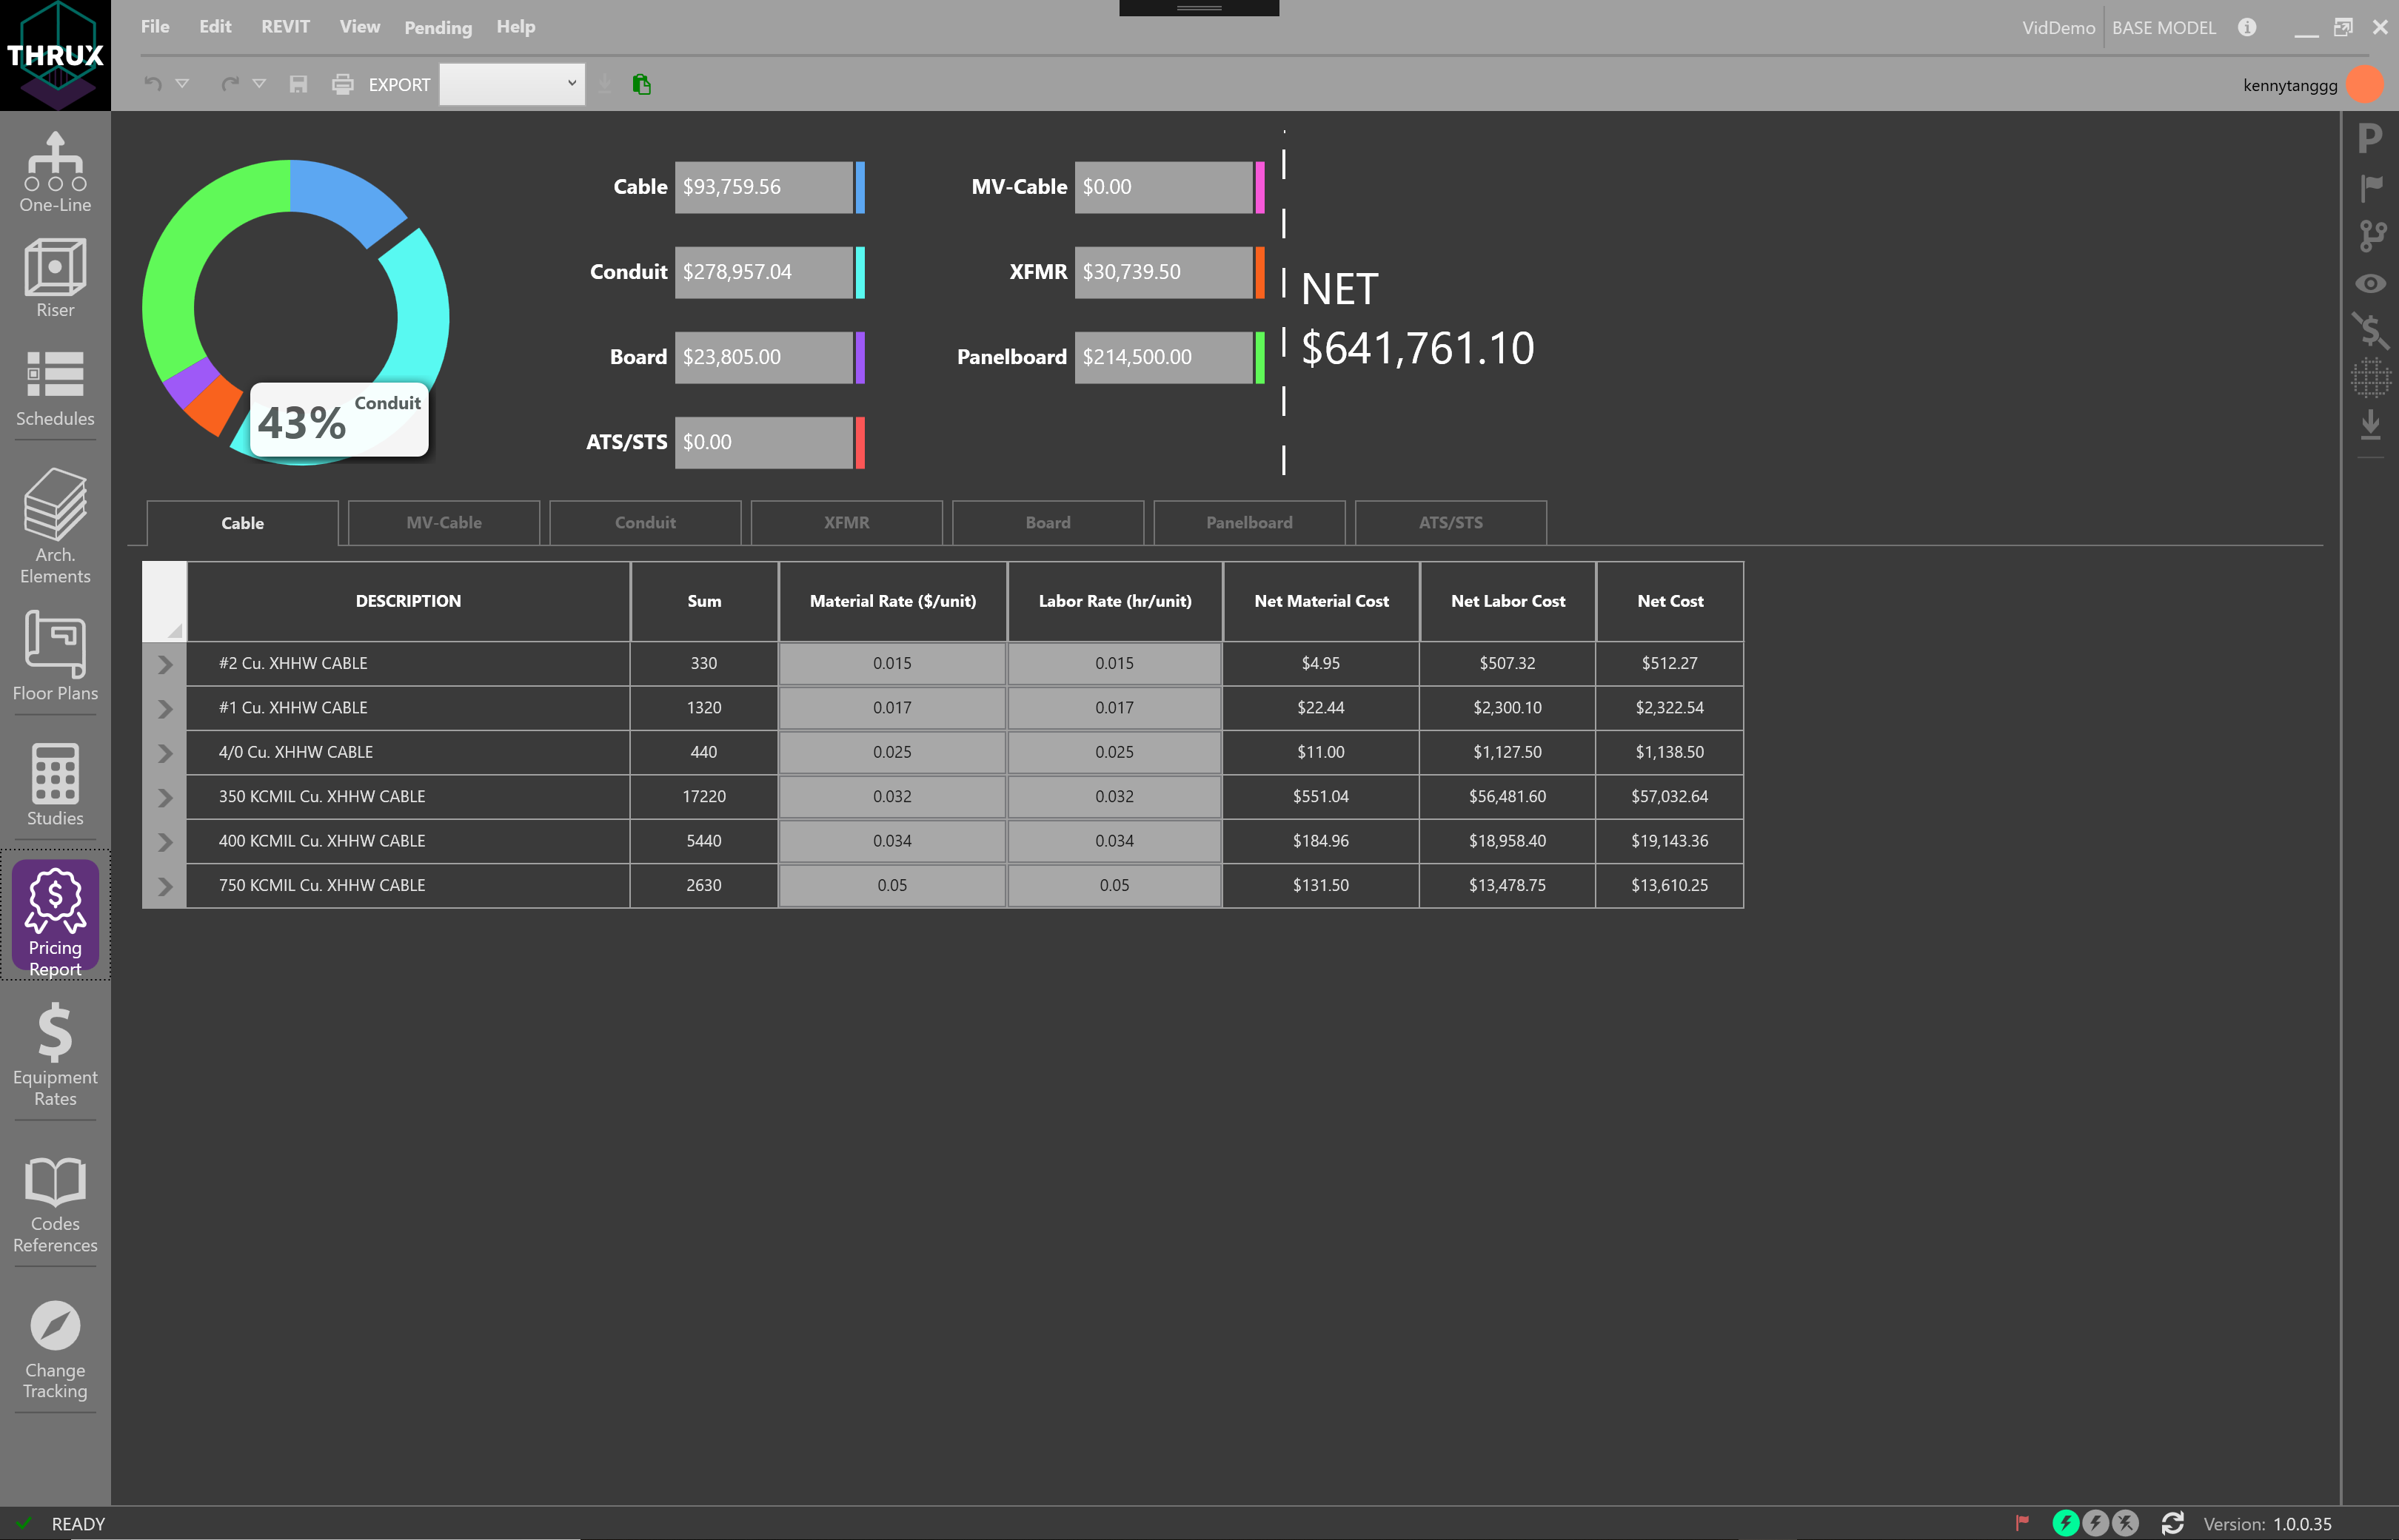Toggle the eye visibility icon on the right
This screenshot has height=1540, width=2399.
click(2369, 284)
